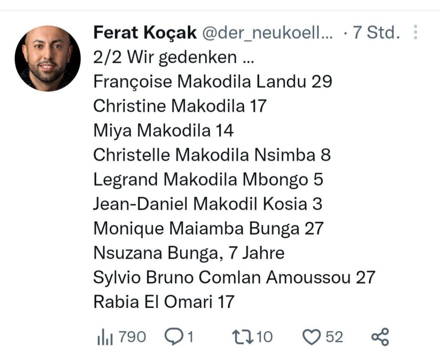
Task: Click the 790 views count
Action: pos(132,337)
